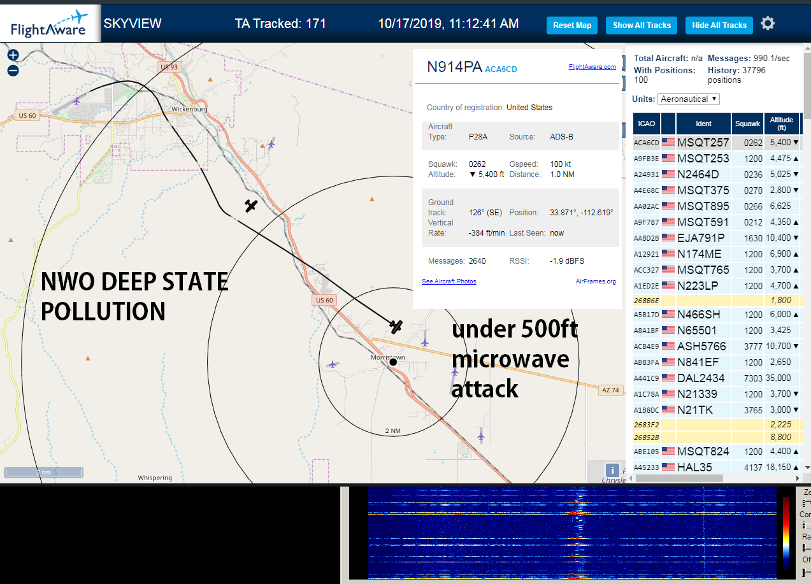The height and width of the screenshot is (584, 811).
Task: Click the US flag in HAL35 row
Action: click(668, 467)
